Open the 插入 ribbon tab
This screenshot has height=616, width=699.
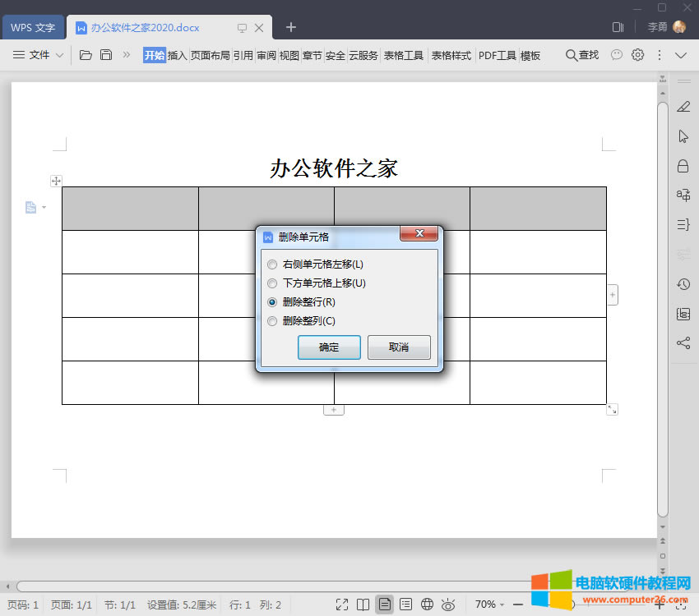click(x=178, y=56)
